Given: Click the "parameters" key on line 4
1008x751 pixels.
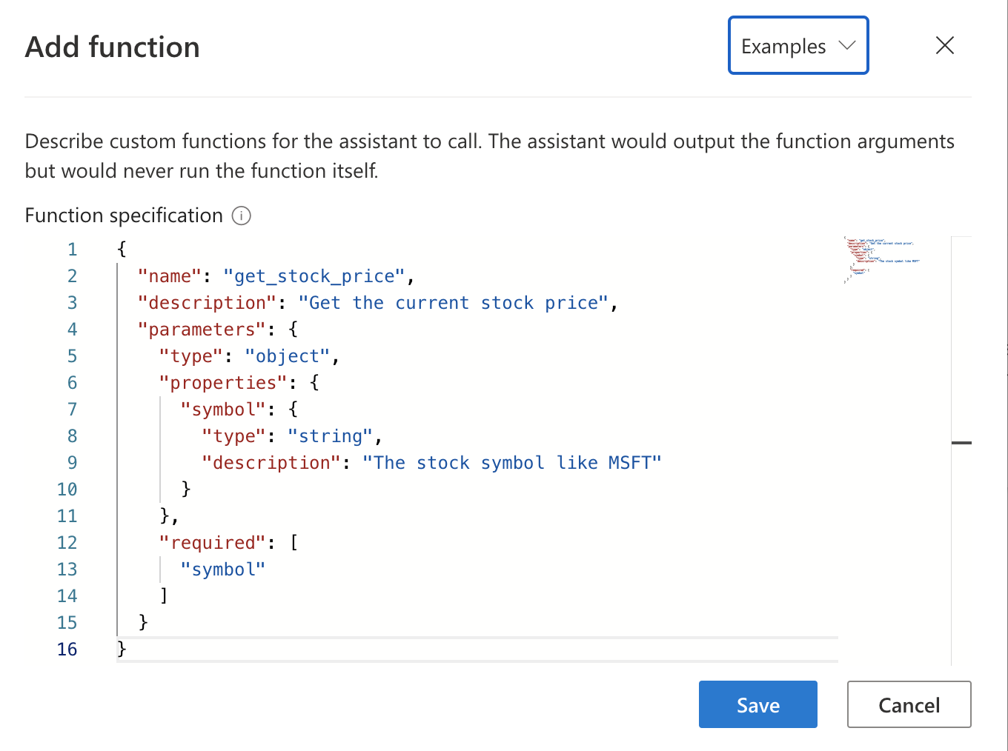Looking at the screenshot, I should pos(202,330).
